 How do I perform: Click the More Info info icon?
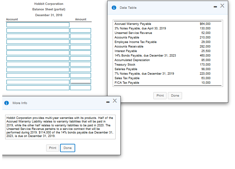pyautogui.click(x=6, y=103)
